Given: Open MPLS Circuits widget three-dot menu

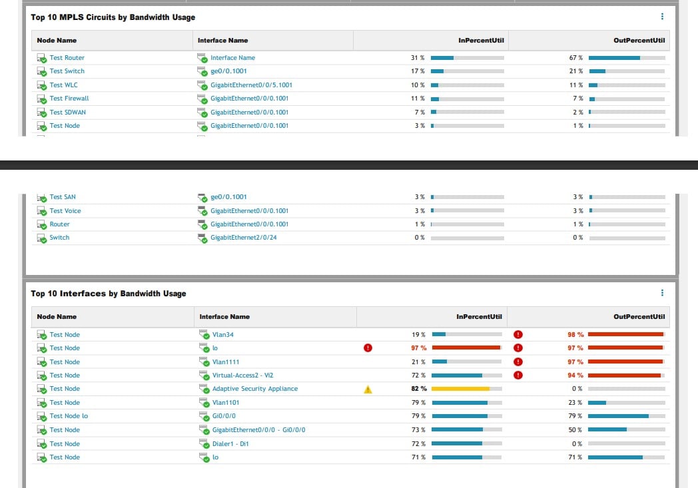Looking at the screenshot, I should pos(662,17).
